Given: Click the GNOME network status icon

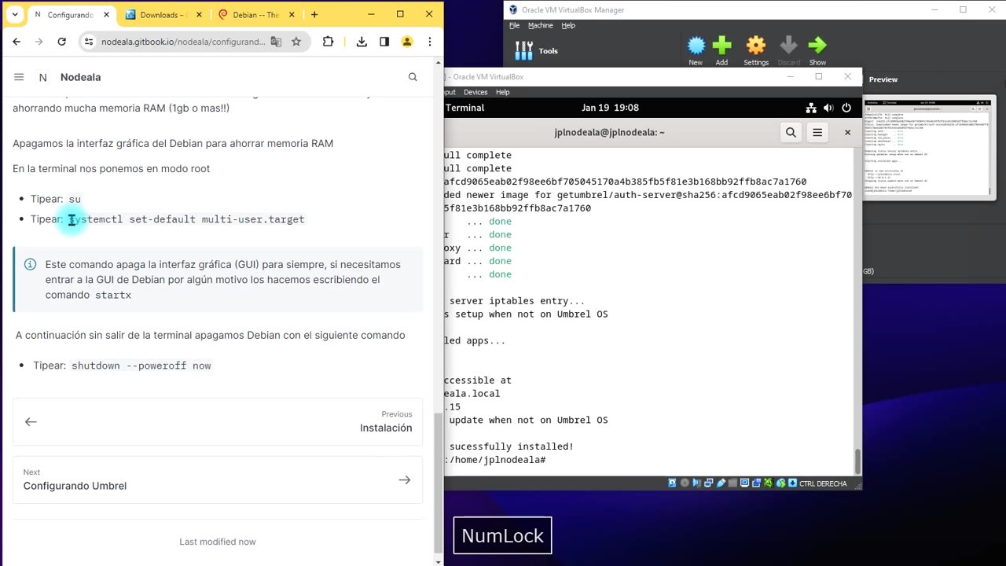Looking at the screenshot, I should pos(811,108).
